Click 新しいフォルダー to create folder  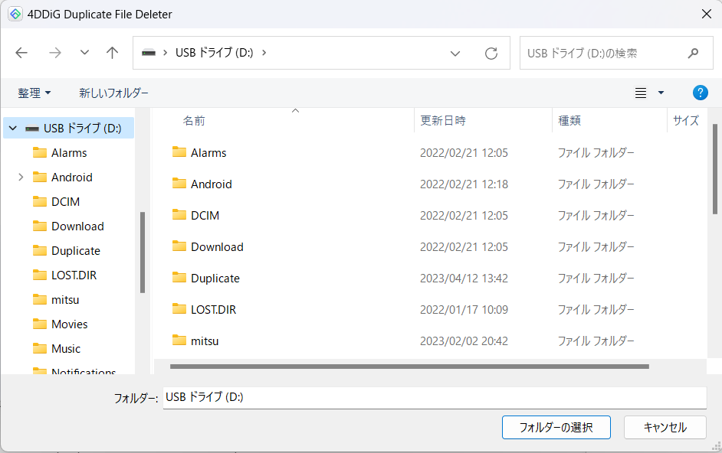pos(113,93)
